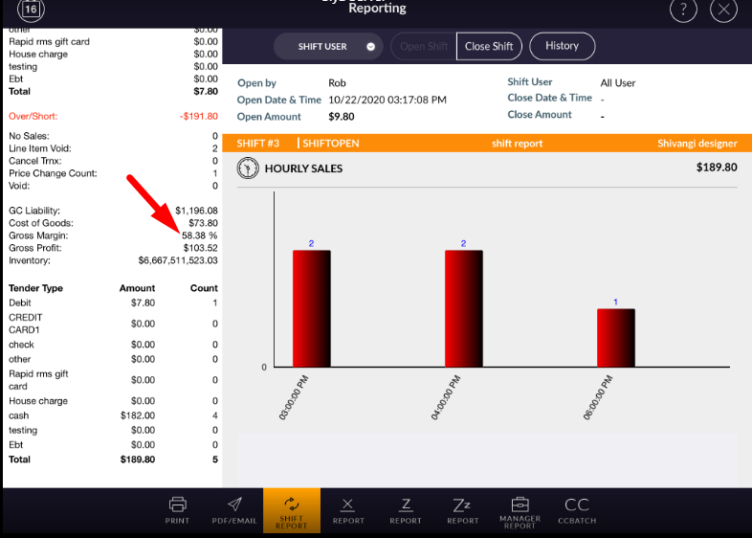Click the Hourly Sales clock icon
Image resolution: width=752 pixels, height=538 pixels.
[248, 169]
